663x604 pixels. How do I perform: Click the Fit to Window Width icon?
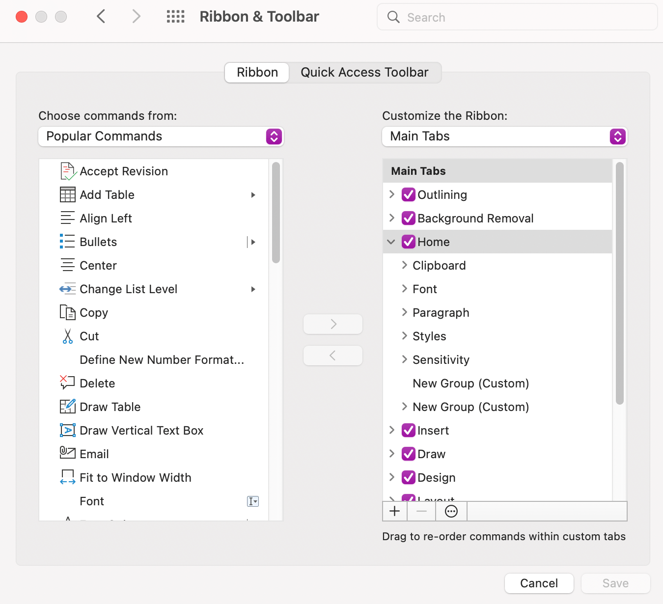click(x=68, y=477)
